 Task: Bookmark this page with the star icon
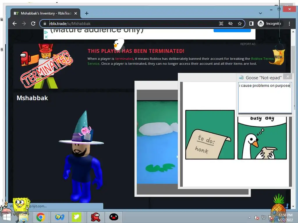point(240,24)
